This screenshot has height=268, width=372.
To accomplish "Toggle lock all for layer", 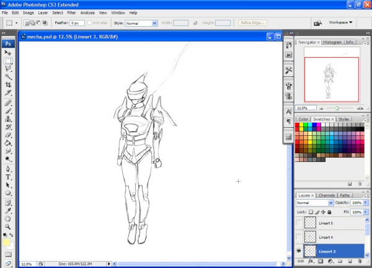I will 329,212.
